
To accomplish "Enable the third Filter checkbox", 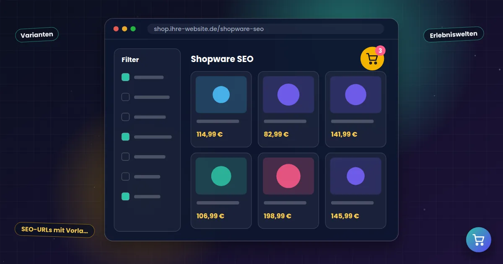I will point(125,117).
